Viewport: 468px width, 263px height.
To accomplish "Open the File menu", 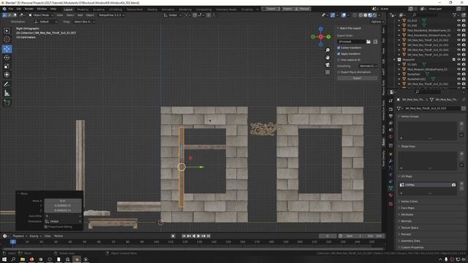I will tap(11, 9).
